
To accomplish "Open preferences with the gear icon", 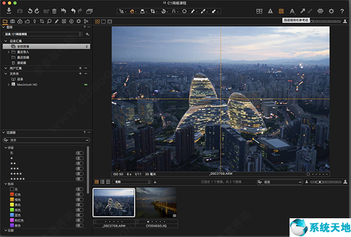I will click(331, 11).
